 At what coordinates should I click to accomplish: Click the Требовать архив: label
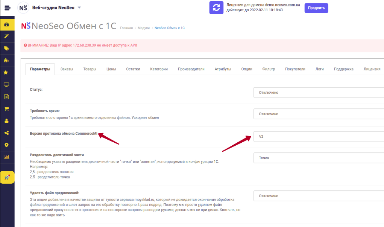45,111
